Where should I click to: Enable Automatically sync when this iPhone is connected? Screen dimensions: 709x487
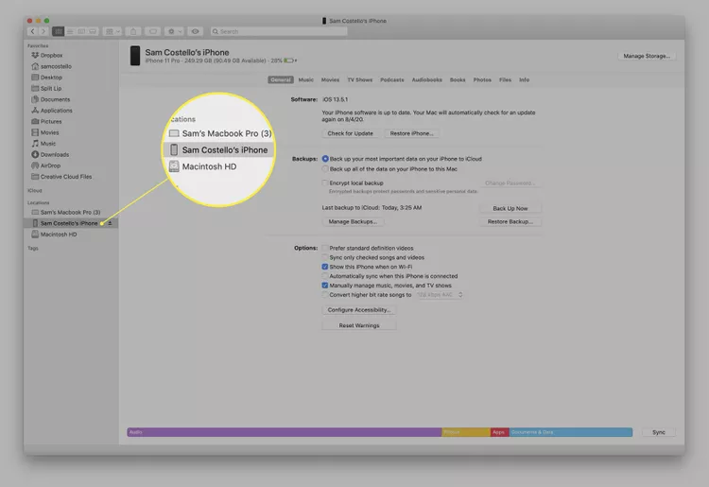[324, 276]
